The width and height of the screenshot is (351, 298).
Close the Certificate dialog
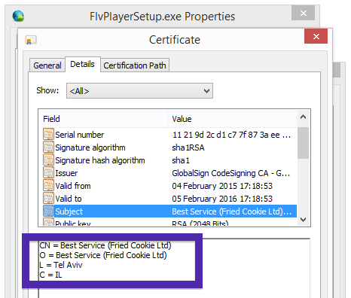point(316,36)
